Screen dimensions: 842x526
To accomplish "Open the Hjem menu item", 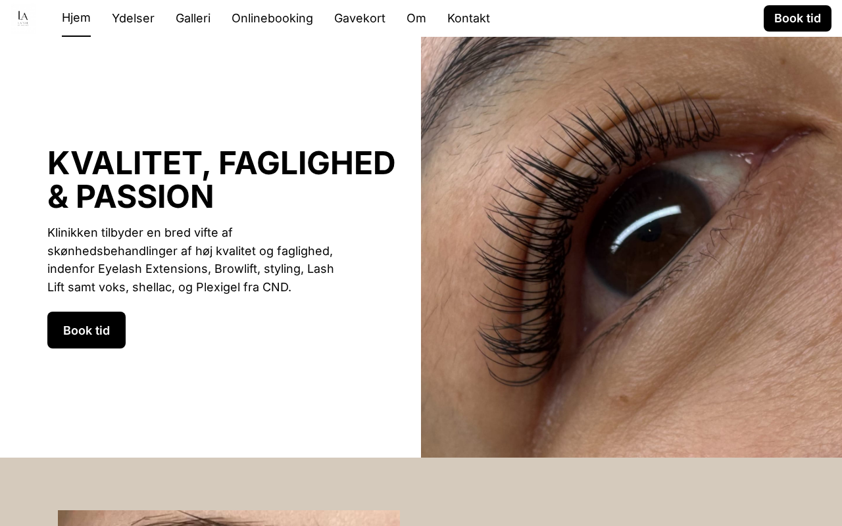I will pyautogui.click(x=76, y=18).
